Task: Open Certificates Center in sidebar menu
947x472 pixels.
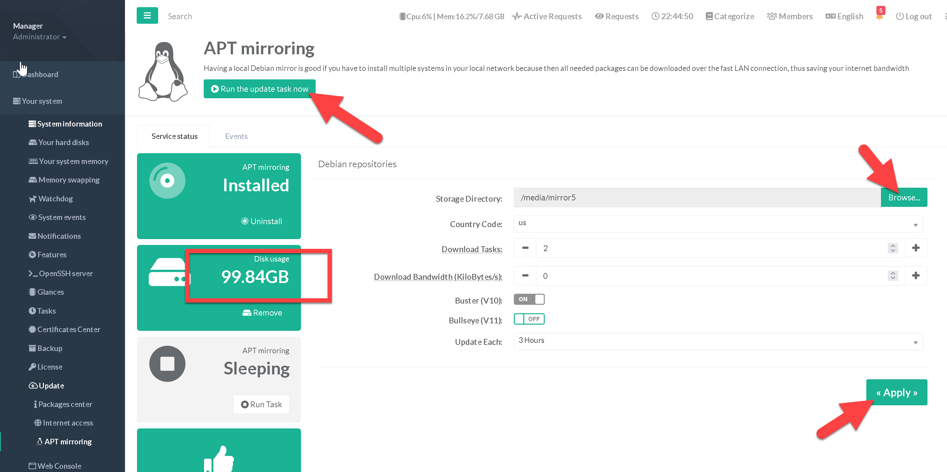Action: pos(68,330)
